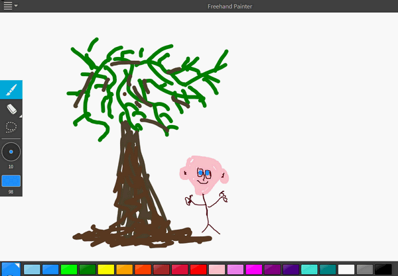Pick the black swatch
Image resolution: width=398 pixels, height=276 pixels.
[383, 269]
